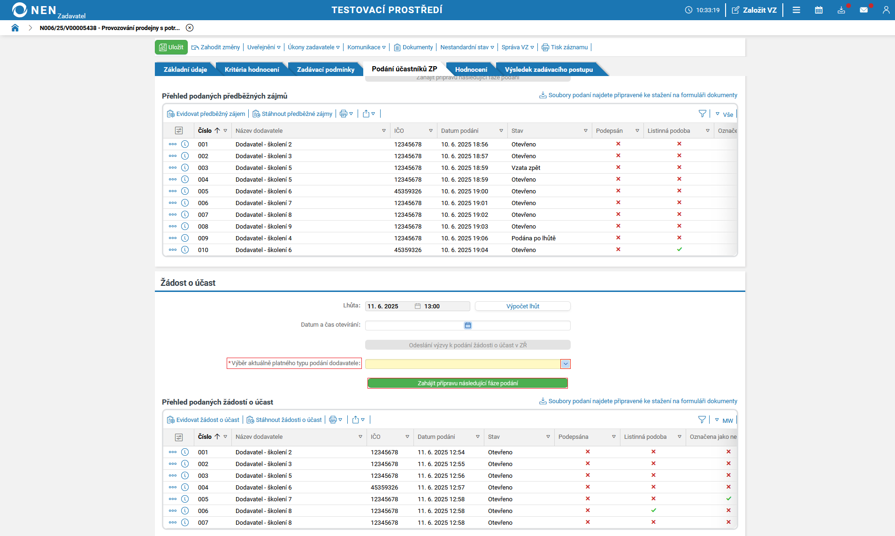Click Zahájit přípravu následující fáze podání

pyautogui.click(x=467, y=383)
